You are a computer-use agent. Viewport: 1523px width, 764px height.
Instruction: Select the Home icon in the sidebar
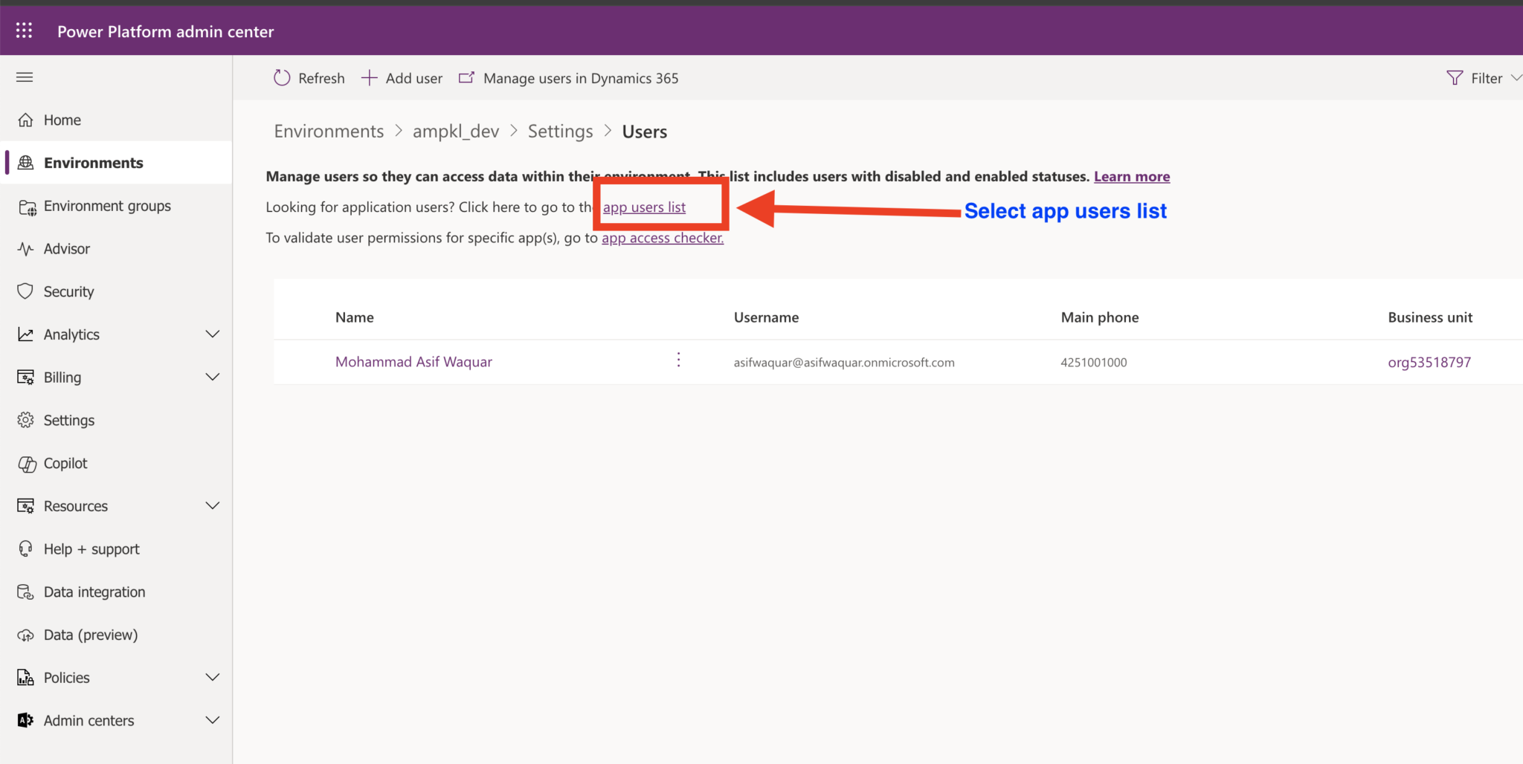(25, 119)
